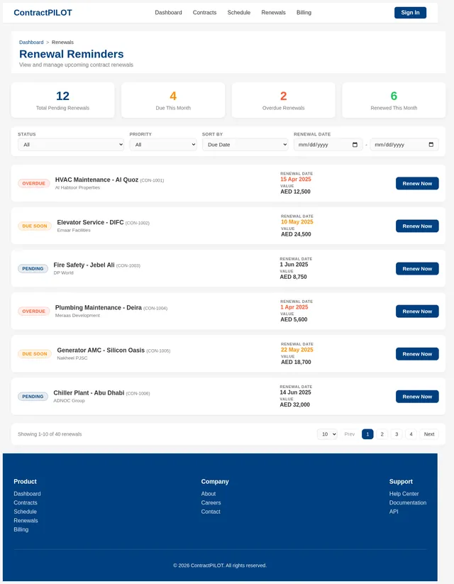Change the rows-per-page dropdown showing 10
The image size is (454, 584).
[x=327, y=434]
